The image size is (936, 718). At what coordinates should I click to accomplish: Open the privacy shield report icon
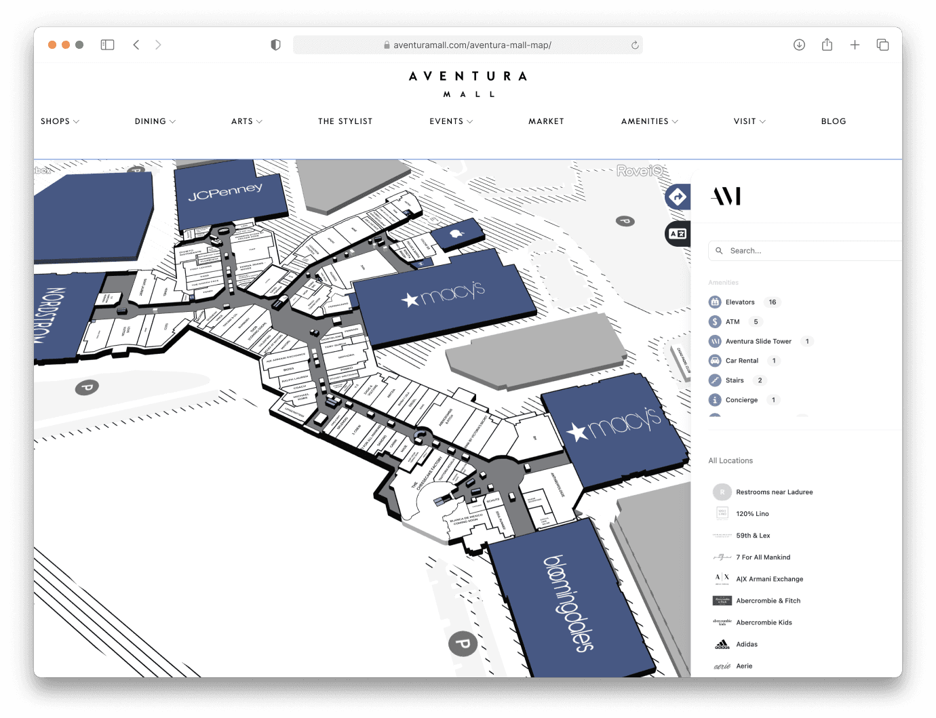pyautogui.click(x=275, y=45)
